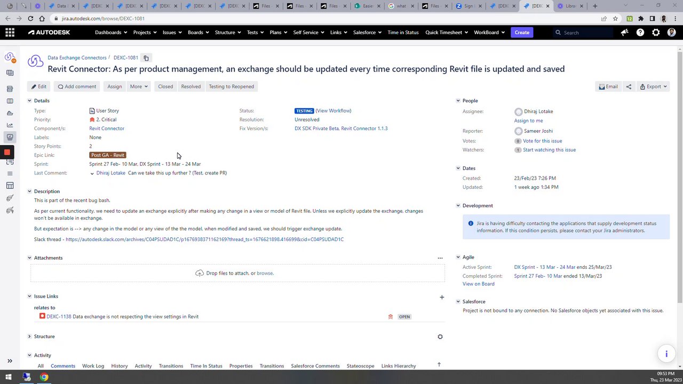
Task: Switch to the All activity tab
Action: 41,366
